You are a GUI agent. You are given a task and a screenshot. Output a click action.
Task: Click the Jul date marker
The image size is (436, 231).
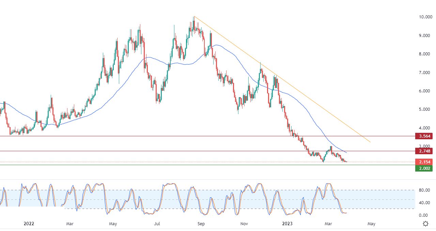[157, 224]
